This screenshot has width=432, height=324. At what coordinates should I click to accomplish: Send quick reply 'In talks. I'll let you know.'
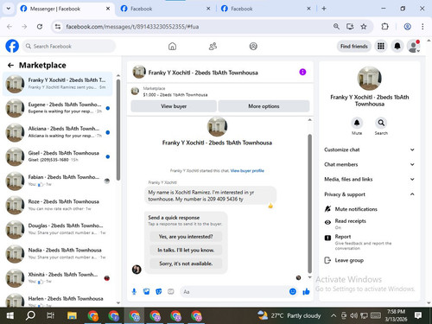[186, 250]
